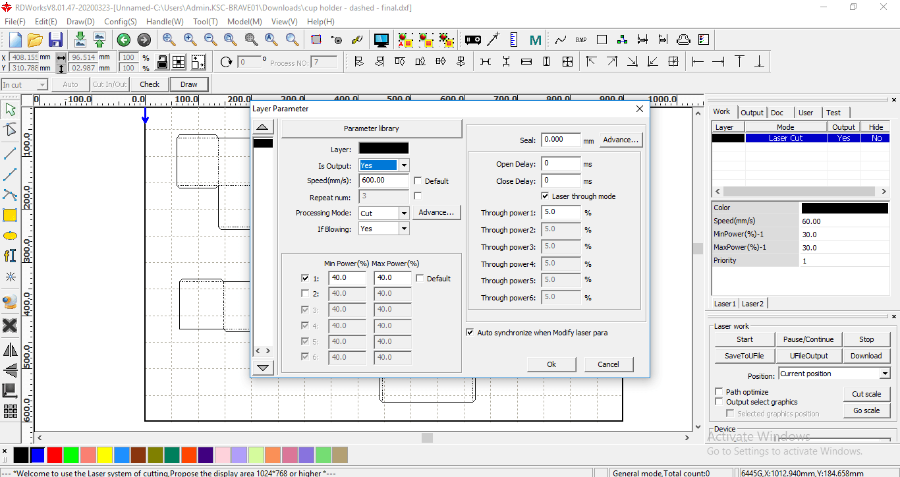
Task: Click the Export icon
Action: 99,40
